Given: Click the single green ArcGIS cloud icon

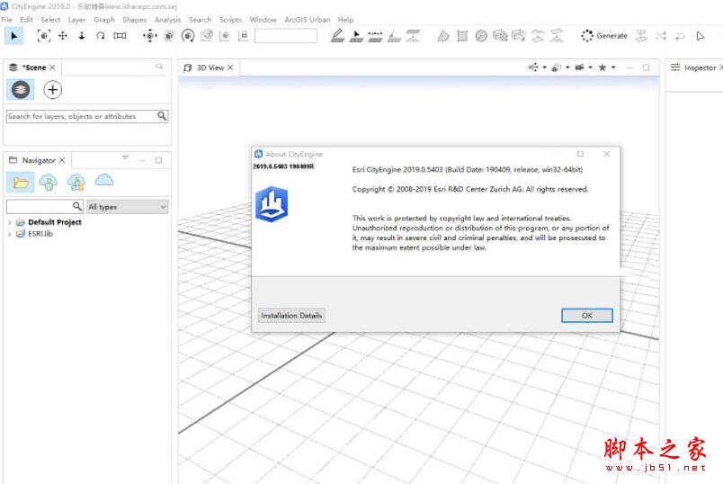Looking at the screenshot, I should click(49, 183).
